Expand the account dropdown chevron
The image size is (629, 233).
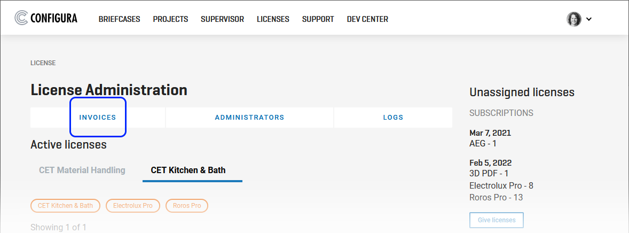point(589,19)
